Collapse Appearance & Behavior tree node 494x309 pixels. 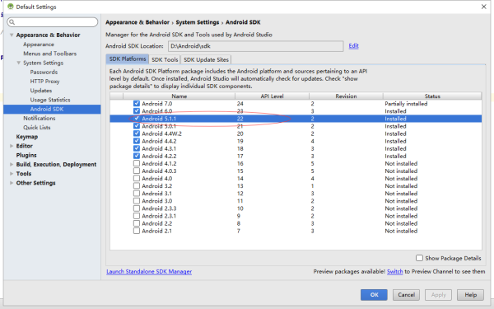(x=12, y=35)
